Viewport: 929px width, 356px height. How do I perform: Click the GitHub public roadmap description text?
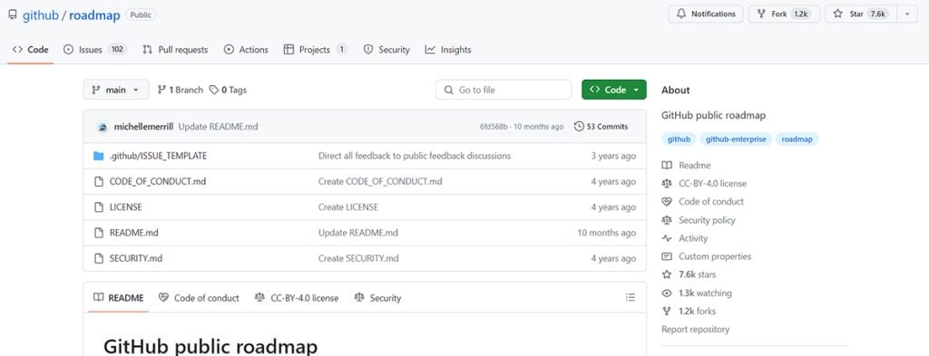click(x=713, y=115)
